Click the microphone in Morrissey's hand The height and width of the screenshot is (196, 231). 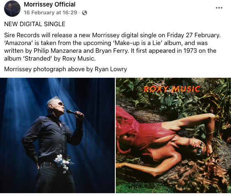coord(71,112)
